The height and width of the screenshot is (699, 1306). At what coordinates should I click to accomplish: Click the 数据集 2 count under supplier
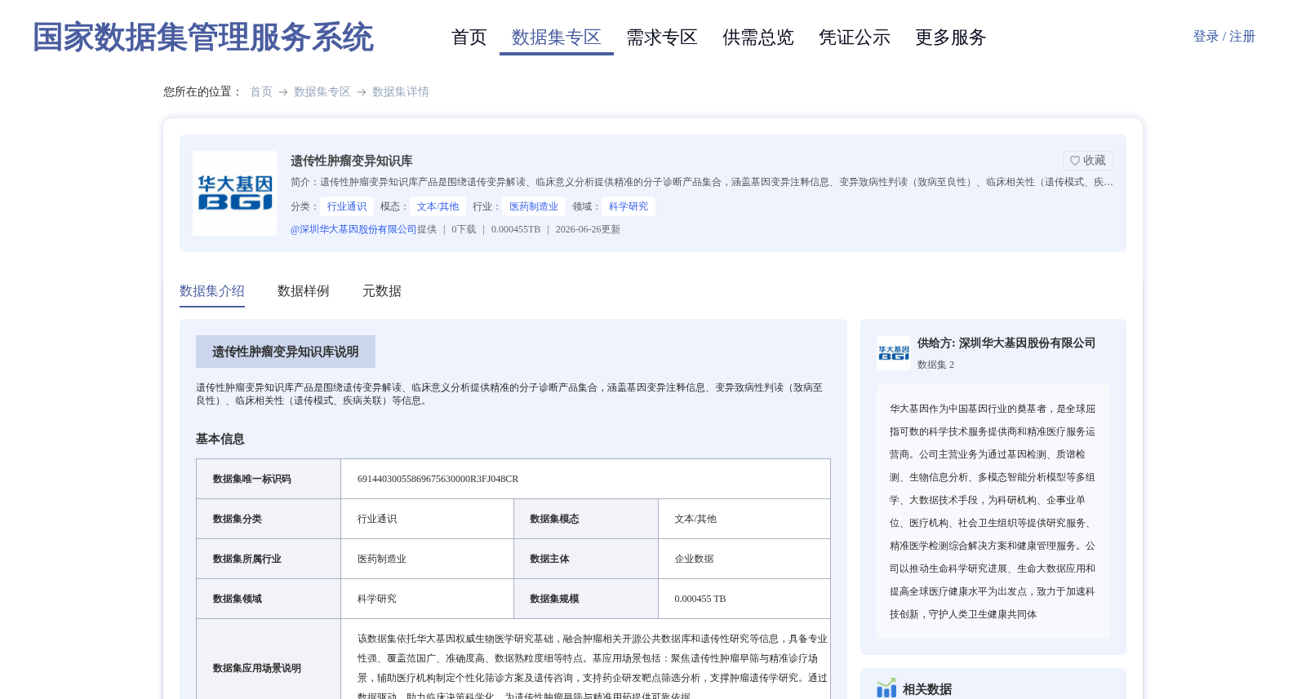(x=935, y=365)
